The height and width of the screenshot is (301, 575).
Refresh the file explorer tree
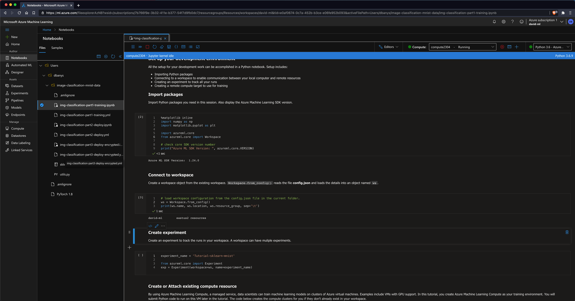point(113,56)
